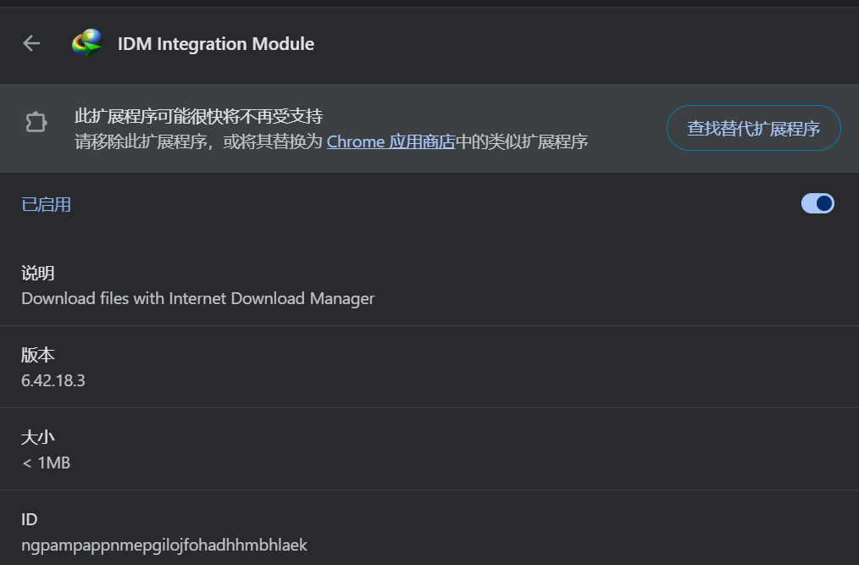This screenshot has height=565, width=859.
Task: Click the ID section heading
Action: point(30,519)
